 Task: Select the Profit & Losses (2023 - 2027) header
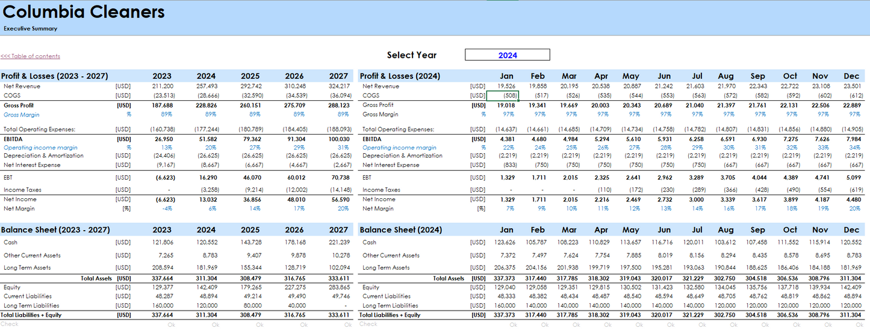point(55,76)
